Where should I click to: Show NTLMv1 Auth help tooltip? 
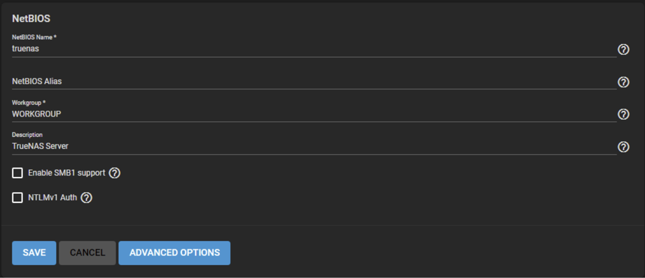tap(86, 198)
